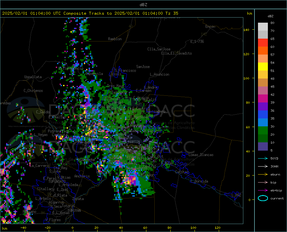
Task: Click the TUPUNGATO place label
Action: (x=57, y=182)
